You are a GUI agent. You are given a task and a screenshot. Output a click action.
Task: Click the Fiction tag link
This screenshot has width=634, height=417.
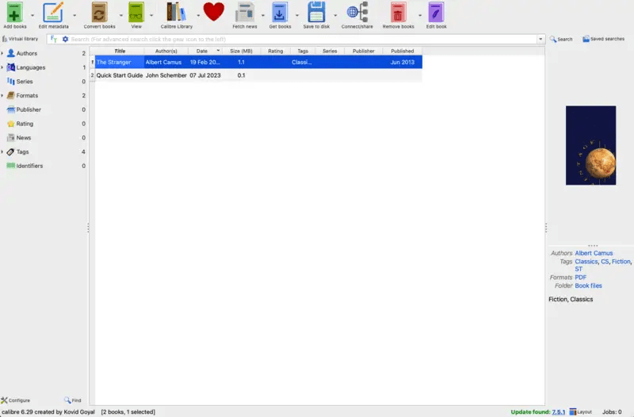coord(621,262)
